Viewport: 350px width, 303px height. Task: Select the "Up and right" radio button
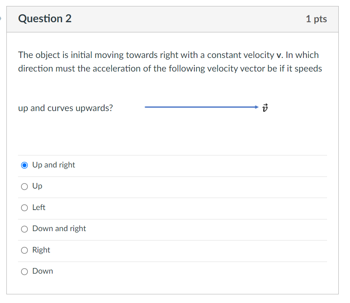coord(24,165)
